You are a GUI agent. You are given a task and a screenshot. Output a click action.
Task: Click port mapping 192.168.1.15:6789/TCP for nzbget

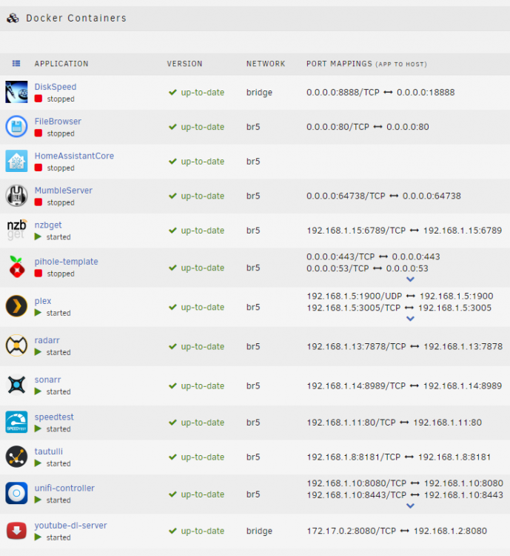pos(404,231)
